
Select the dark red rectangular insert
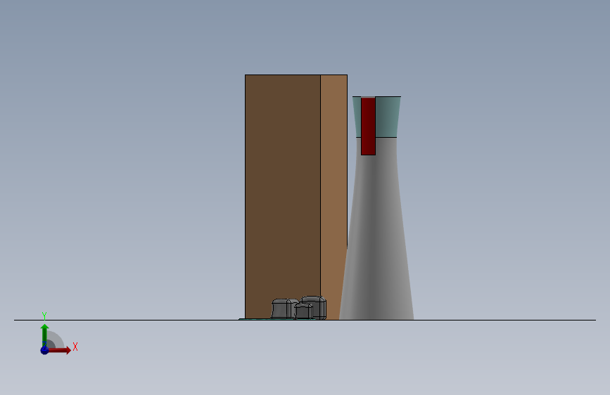(x=368, y=127)
